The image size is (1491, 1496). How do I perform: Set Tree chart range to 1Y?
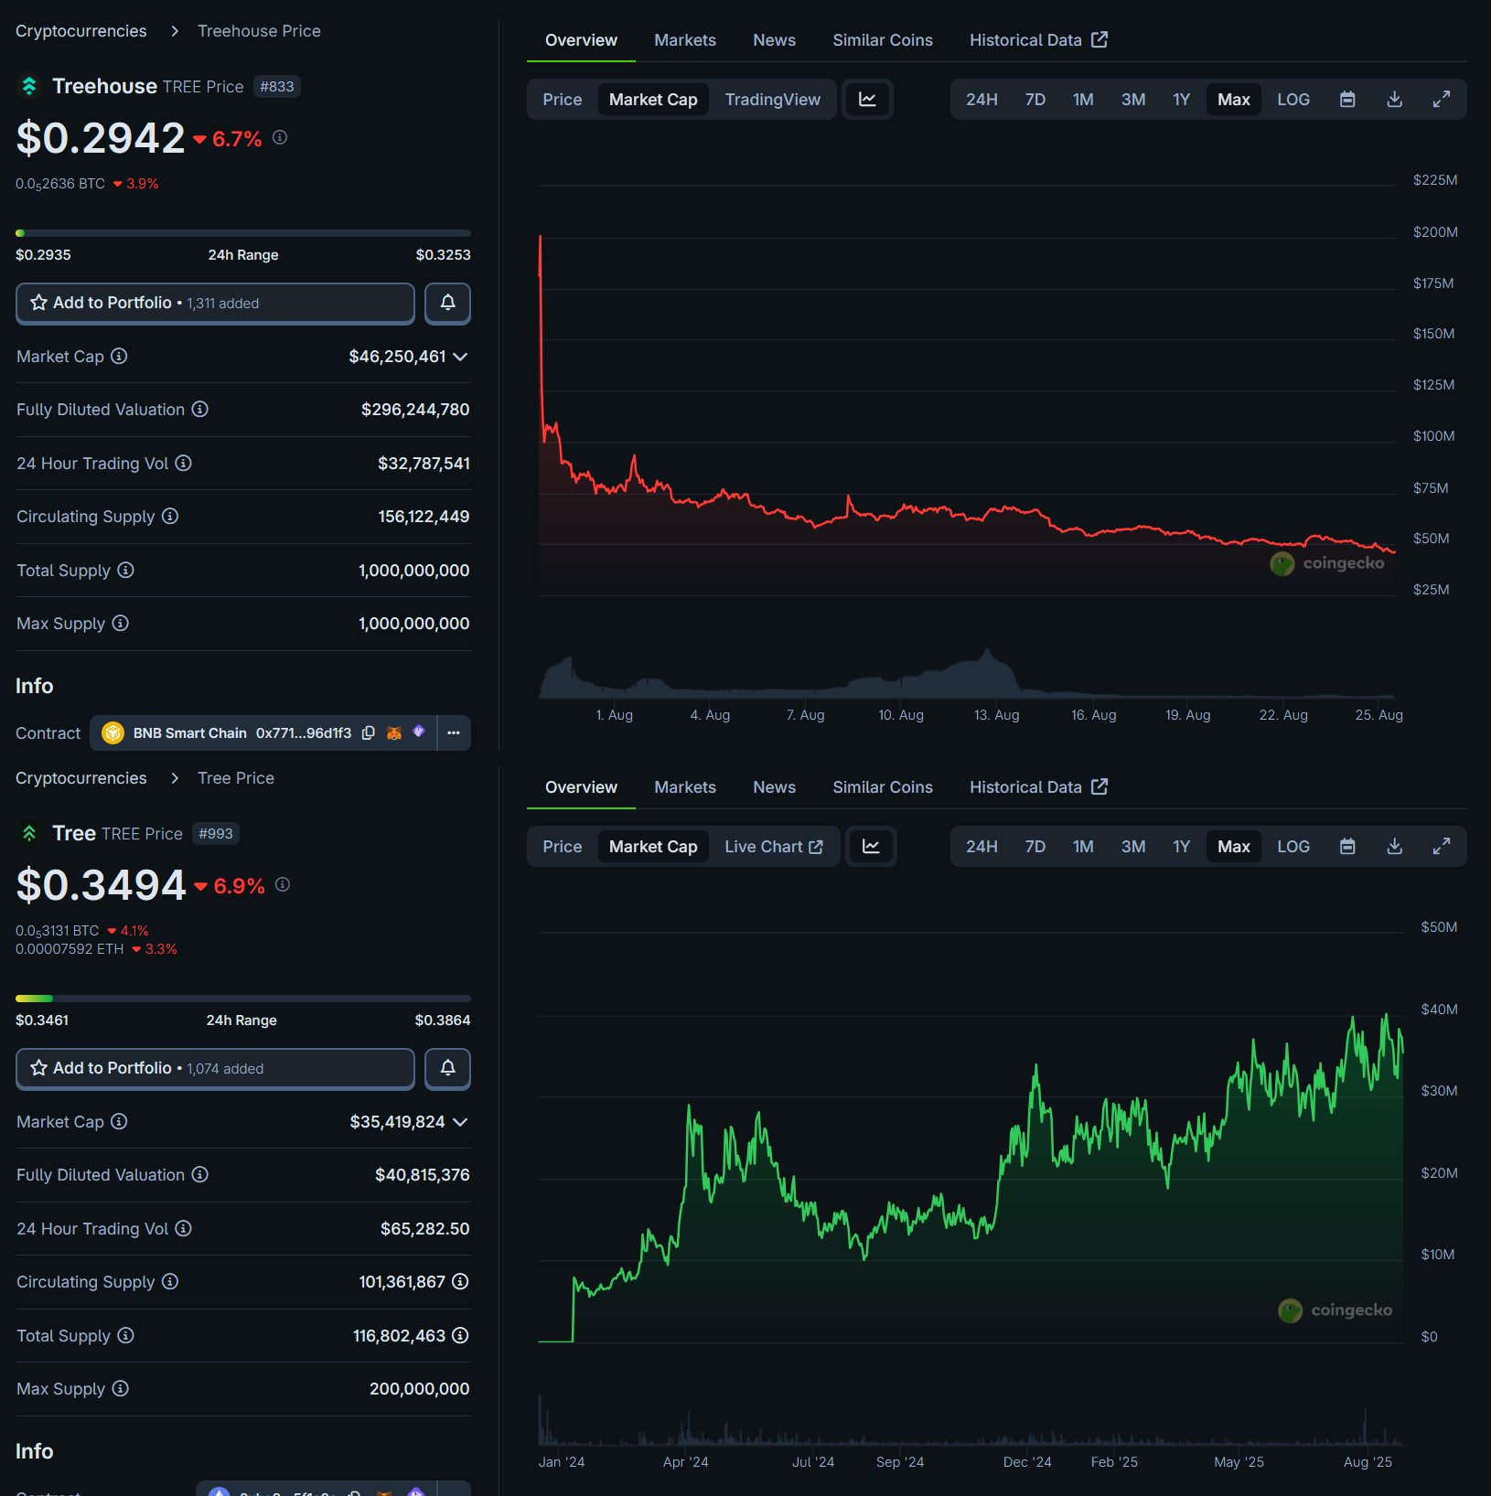coord(1182,847)
